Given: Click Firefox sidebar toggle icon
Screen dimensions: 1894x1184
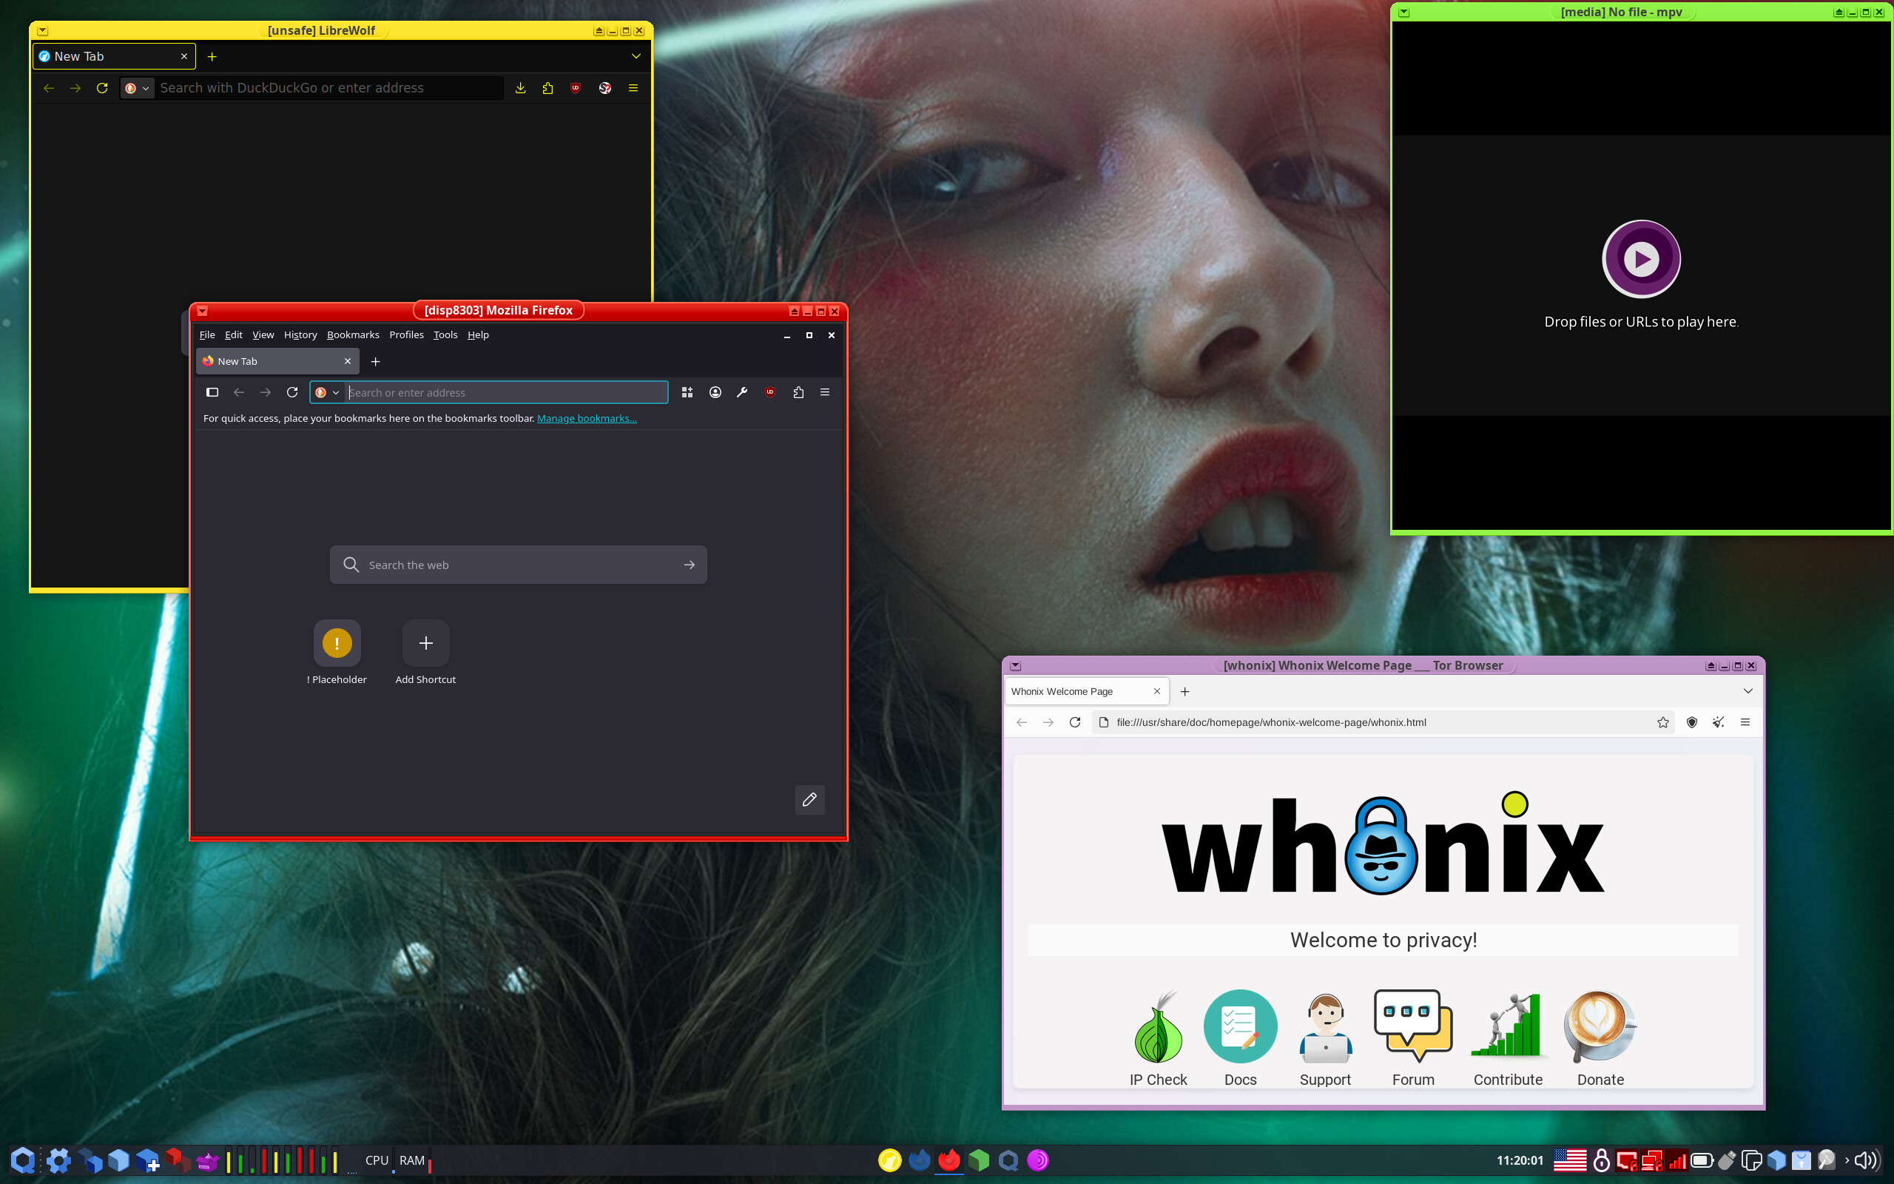Looking at the screenshot, I should 212,392.
